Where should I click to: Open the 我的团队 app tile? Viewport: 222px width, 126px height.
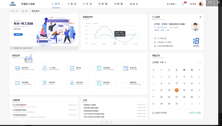coord(51,83)
